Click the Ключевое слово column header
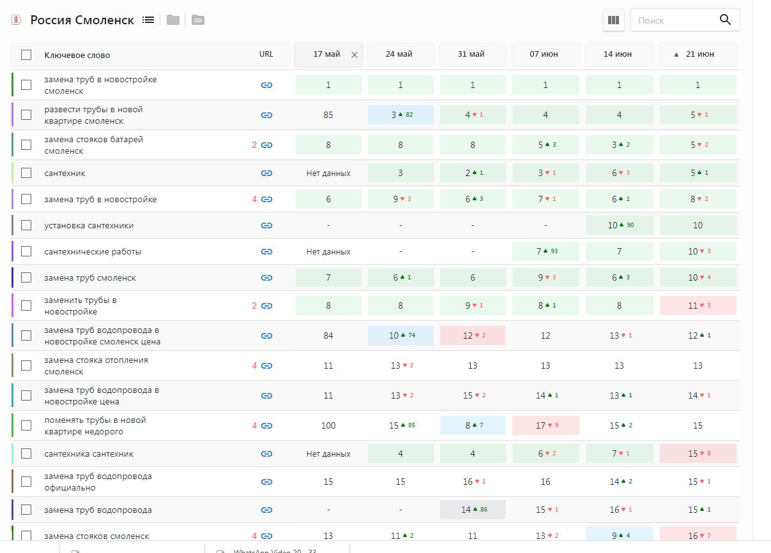The image size is (771, 553). 77,55
